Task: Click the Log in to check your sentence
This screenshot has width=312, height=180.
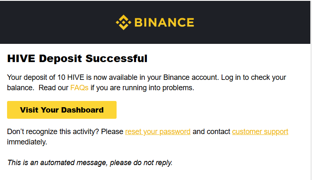Action: (x=253, y=77)
